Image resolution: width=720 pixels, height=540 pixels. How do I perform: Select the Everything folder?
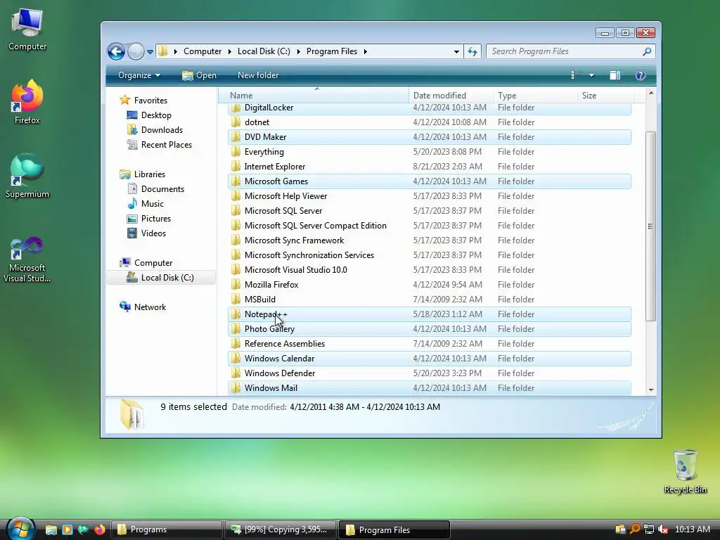(430, 152)
